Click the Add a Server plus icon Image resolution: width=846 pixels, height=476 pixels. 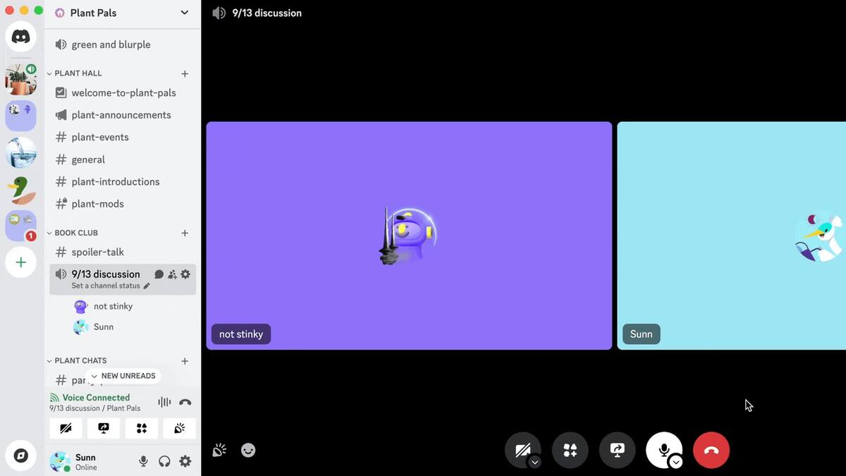(21, 262)
